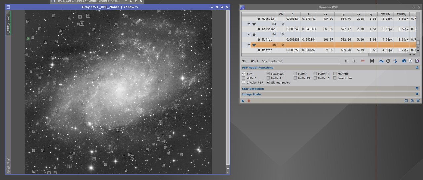This screenshot has height=180, width=423.
Task: Sort stars using up-down arrows icon
Action: (x=395, y=61)
